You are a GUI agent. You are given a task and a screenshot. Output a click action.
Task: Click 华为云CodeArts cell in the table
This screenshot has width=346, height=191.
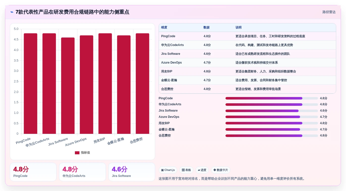(172, 45)
